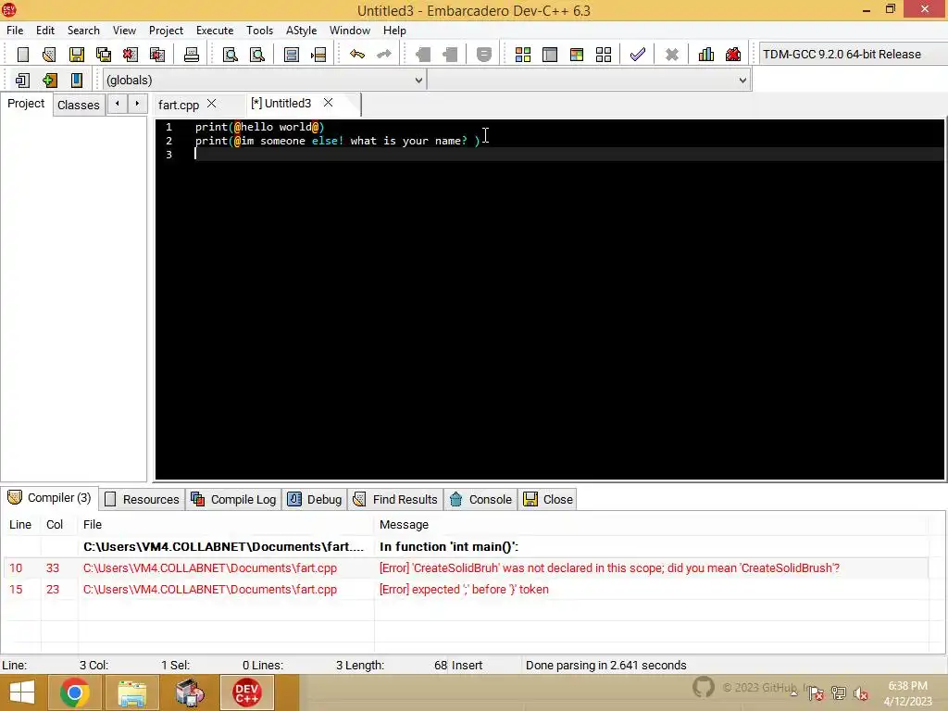
Task: Open the compiler set TDM-GCC 9.2.0 selector
Action: [x=852, y=55]
